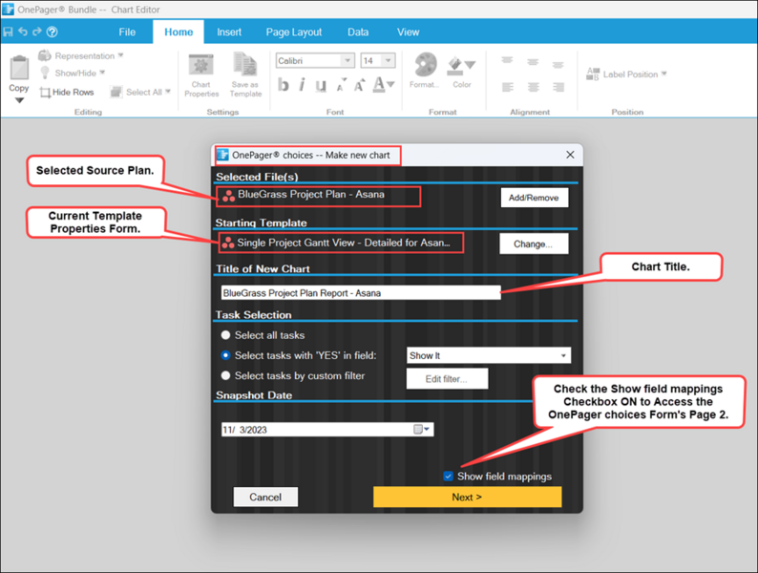The width and height of the screenshot is (758, 573).
Task: Expand the arrow below Copy
Action: [19, 100]
